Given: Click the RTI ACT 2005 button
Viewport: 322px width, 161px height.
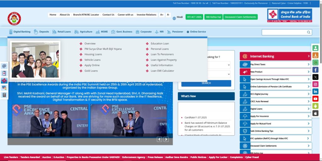Looking at the screenshot, I should [x=194, y=17].
